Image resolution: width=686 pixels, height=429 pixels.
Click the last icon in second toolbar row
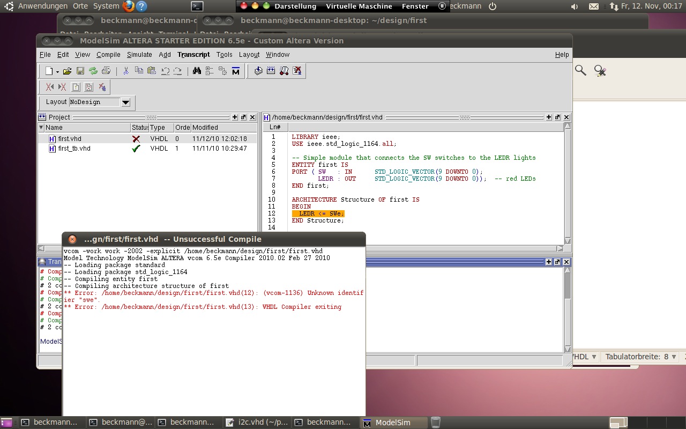pyautogui.click(x=102, y=87)
